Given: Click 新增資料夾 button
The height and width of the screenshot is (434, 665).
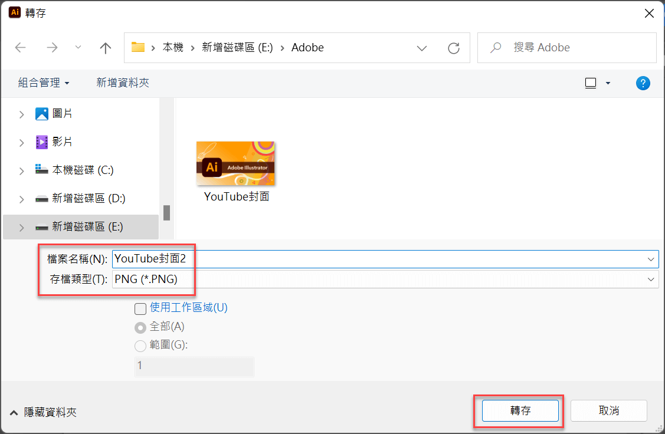Looking at the screenshot, I should pyautogui.click(x=123, y=83).
